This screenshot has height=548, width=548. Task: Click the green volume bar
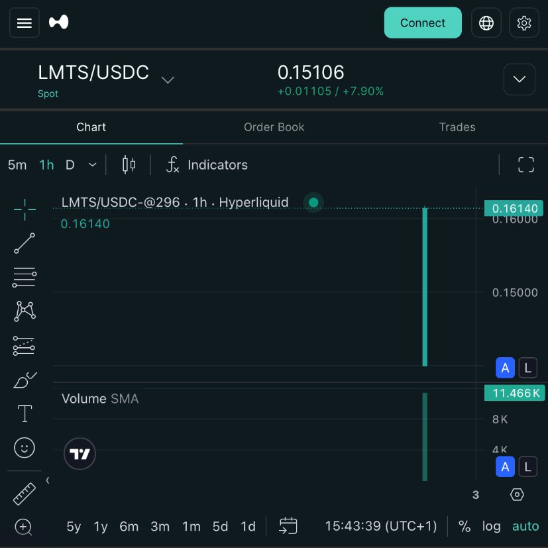pyautogui.click(x=425, y=437)
